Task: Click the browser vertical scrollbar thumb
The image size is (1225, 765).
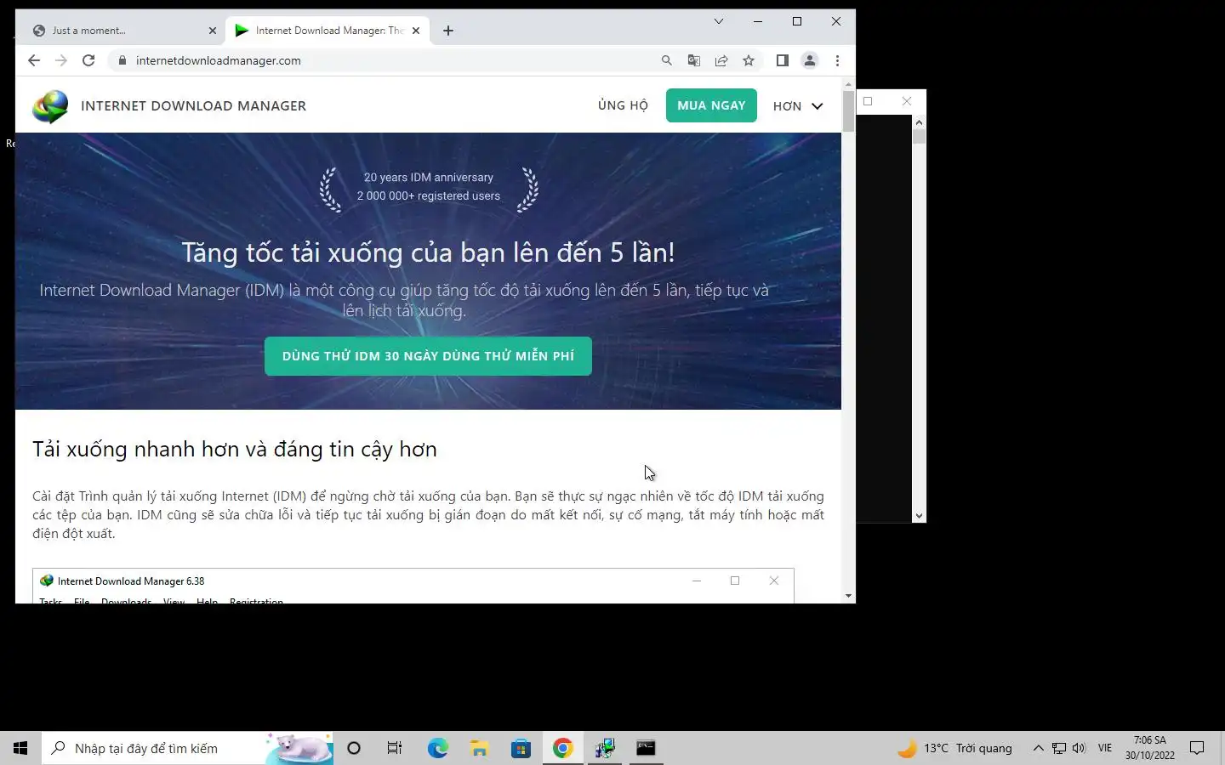Action: 848,110
